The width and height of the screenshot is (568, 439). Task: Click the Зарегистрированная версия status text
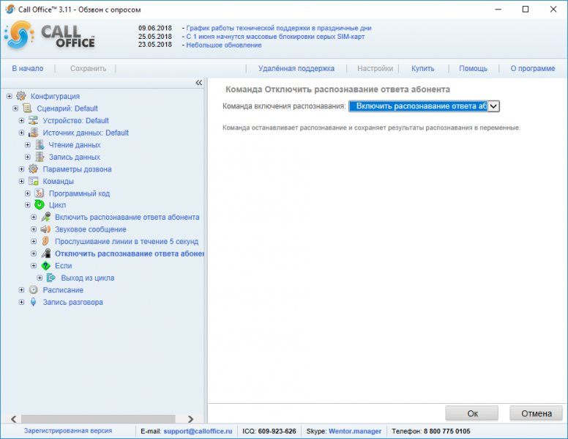point(68,431)
